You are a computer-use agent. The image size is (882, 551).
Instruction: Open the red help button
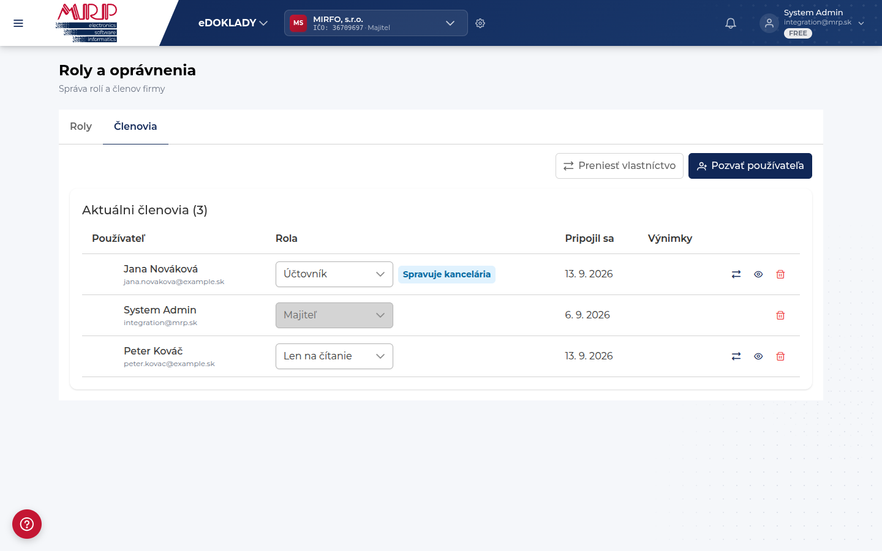(27, 524)
